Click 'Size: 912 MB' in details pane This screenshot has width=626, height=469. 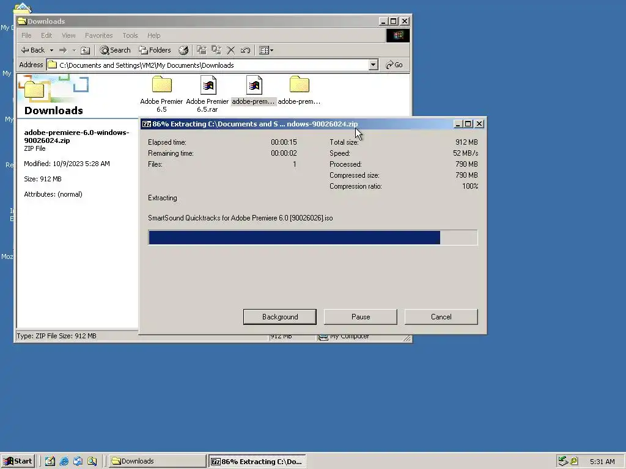[x=43, y=179]
